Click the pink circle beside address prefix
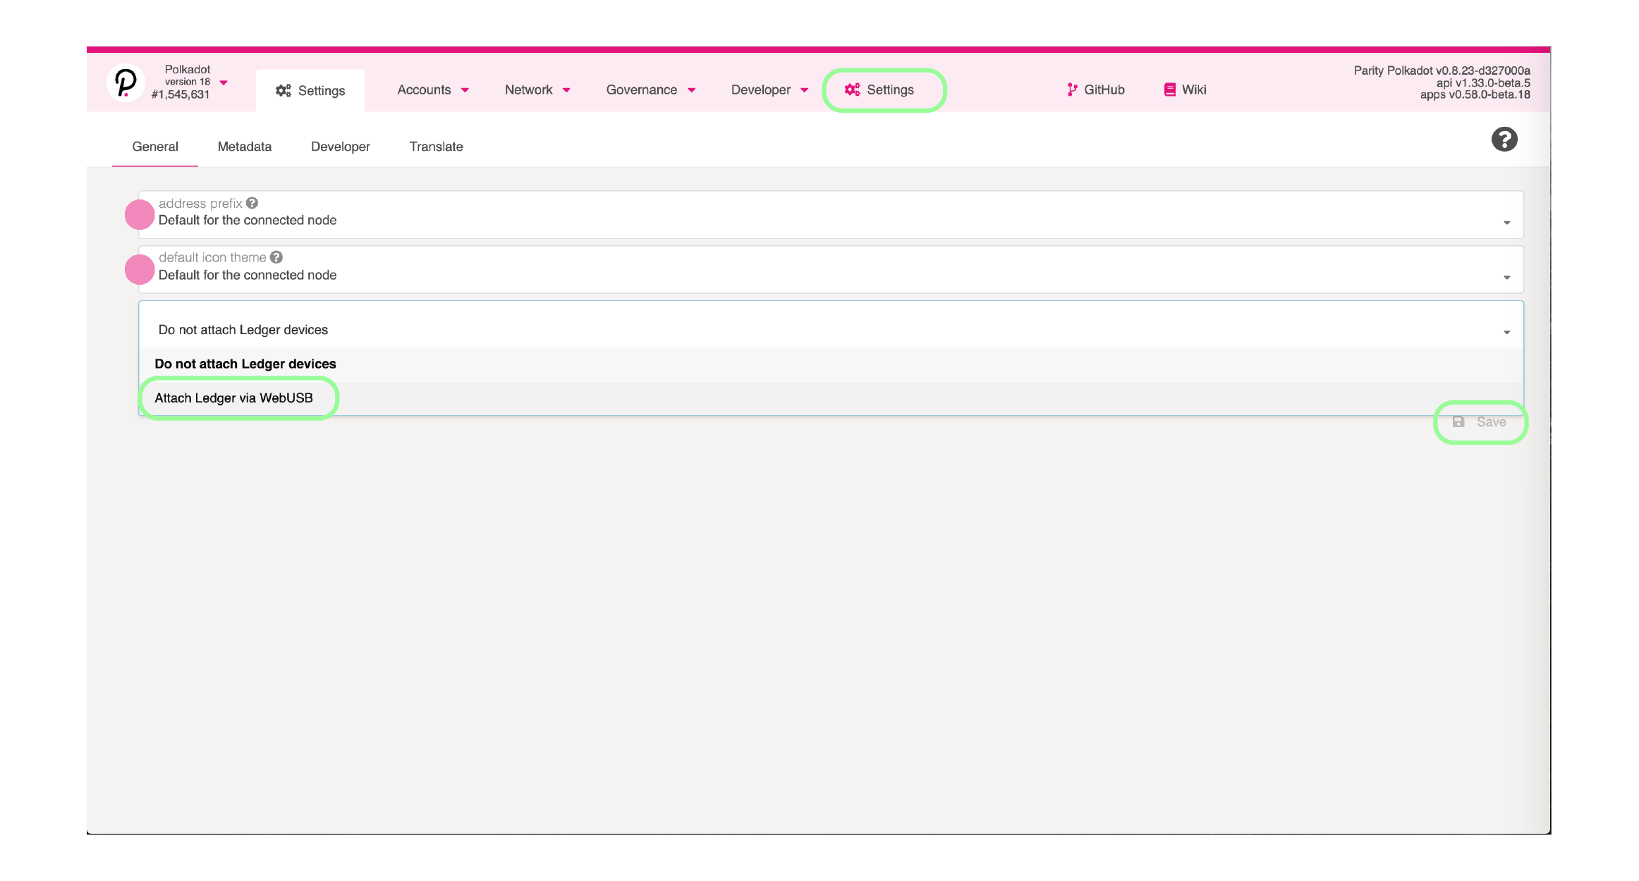The width and height of the screenshot is (1639, 881). tap(140, 214)
